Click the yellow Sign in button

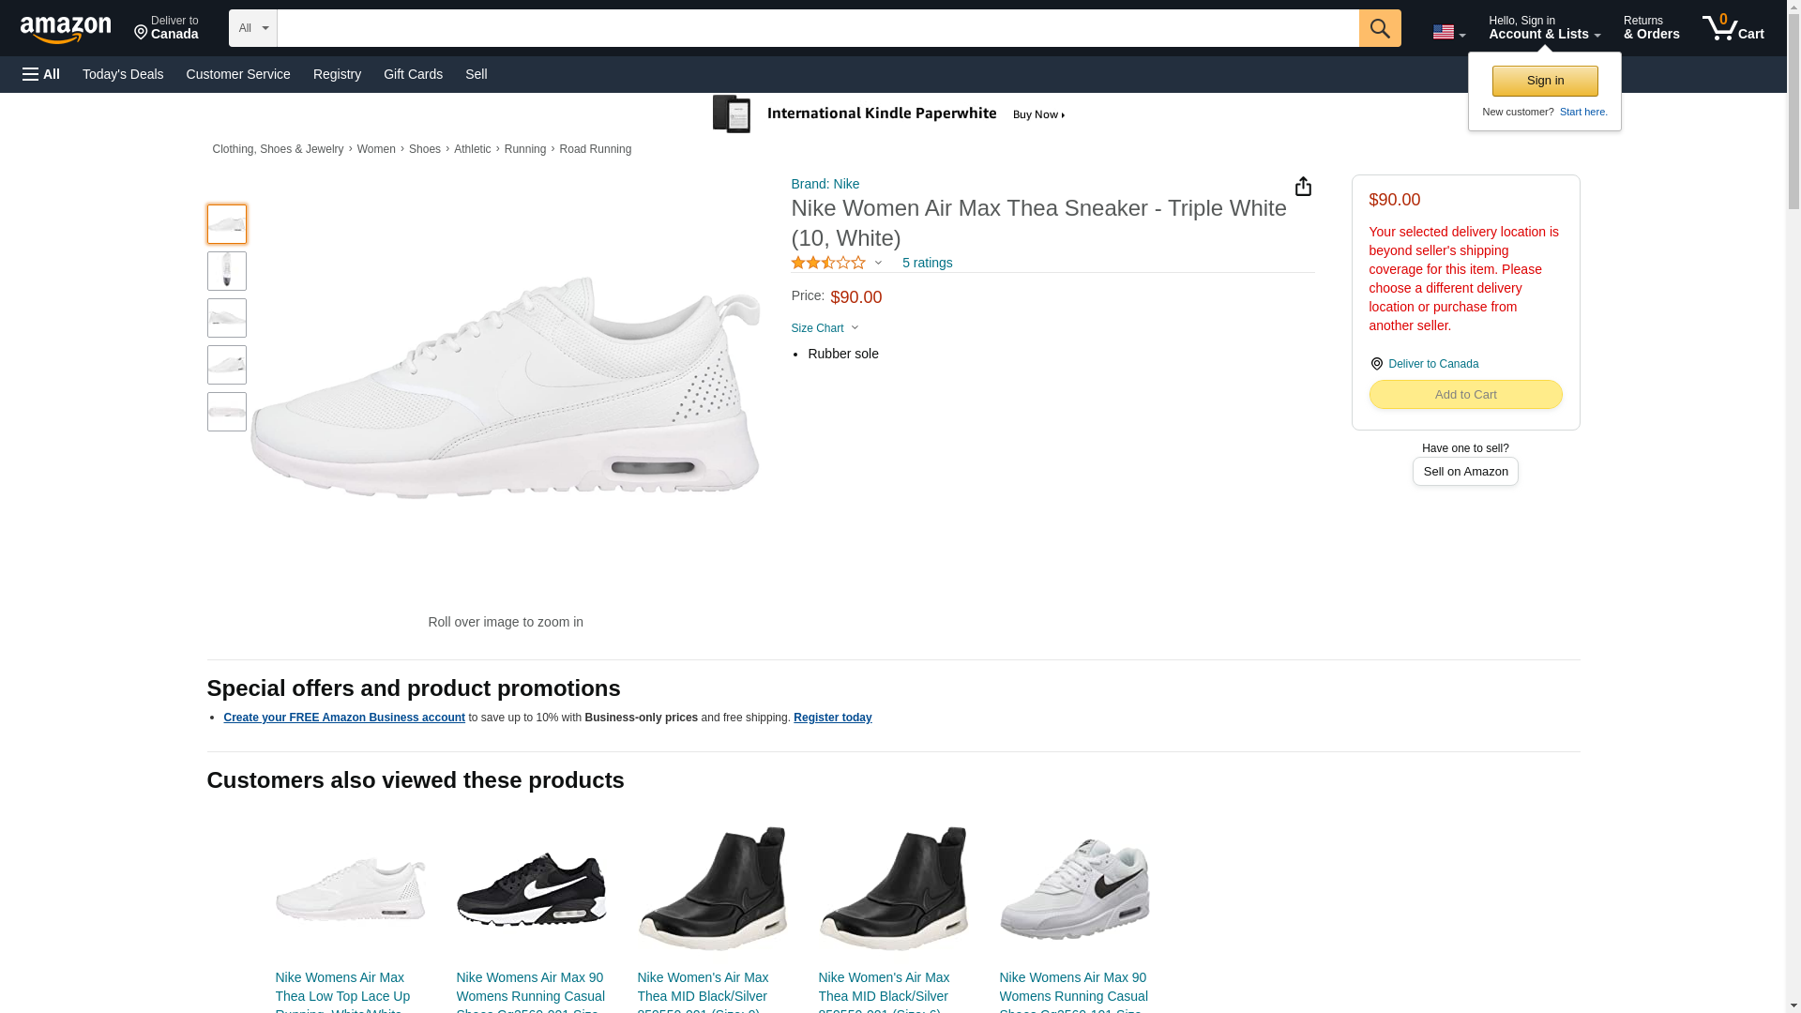point(1545,81)
